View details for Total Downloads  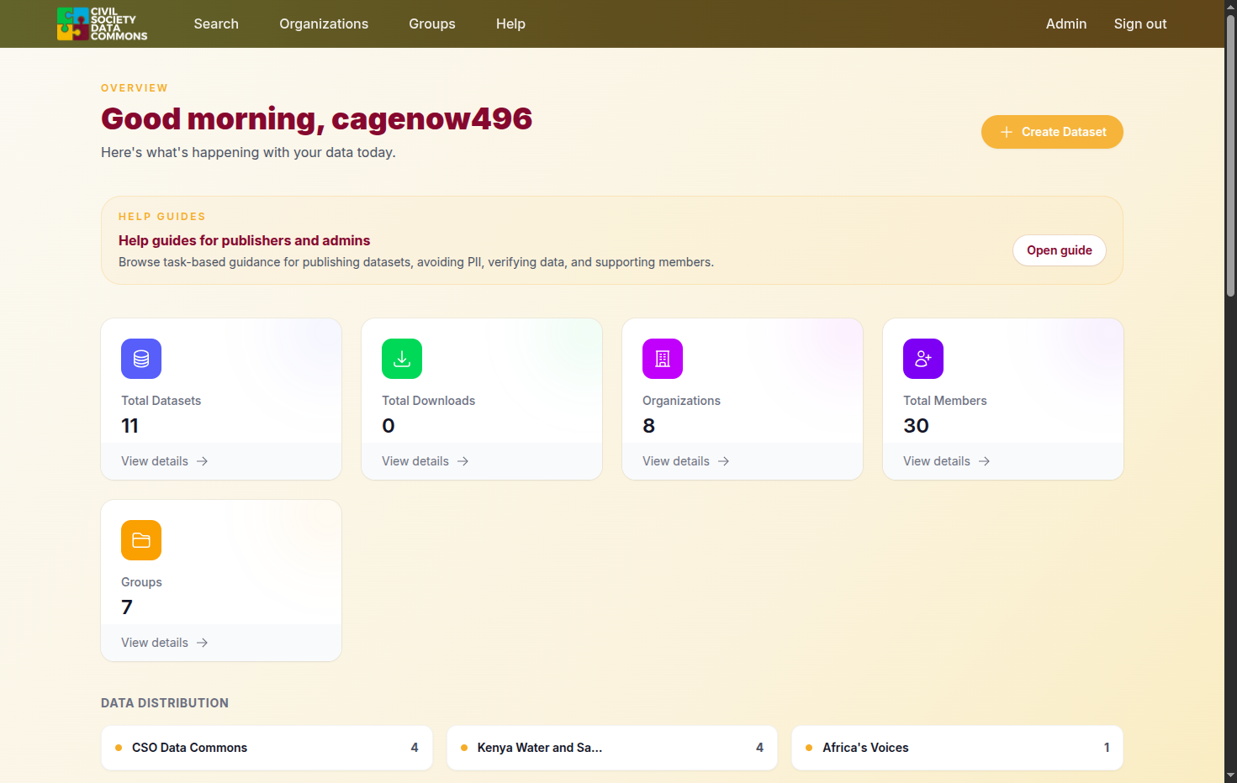[x=426, y=461]
